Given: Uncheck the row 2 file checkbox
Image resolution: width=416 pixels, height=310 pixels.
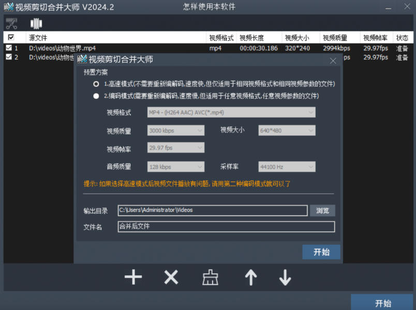Looking at the screenshot, I should point(9,57).
